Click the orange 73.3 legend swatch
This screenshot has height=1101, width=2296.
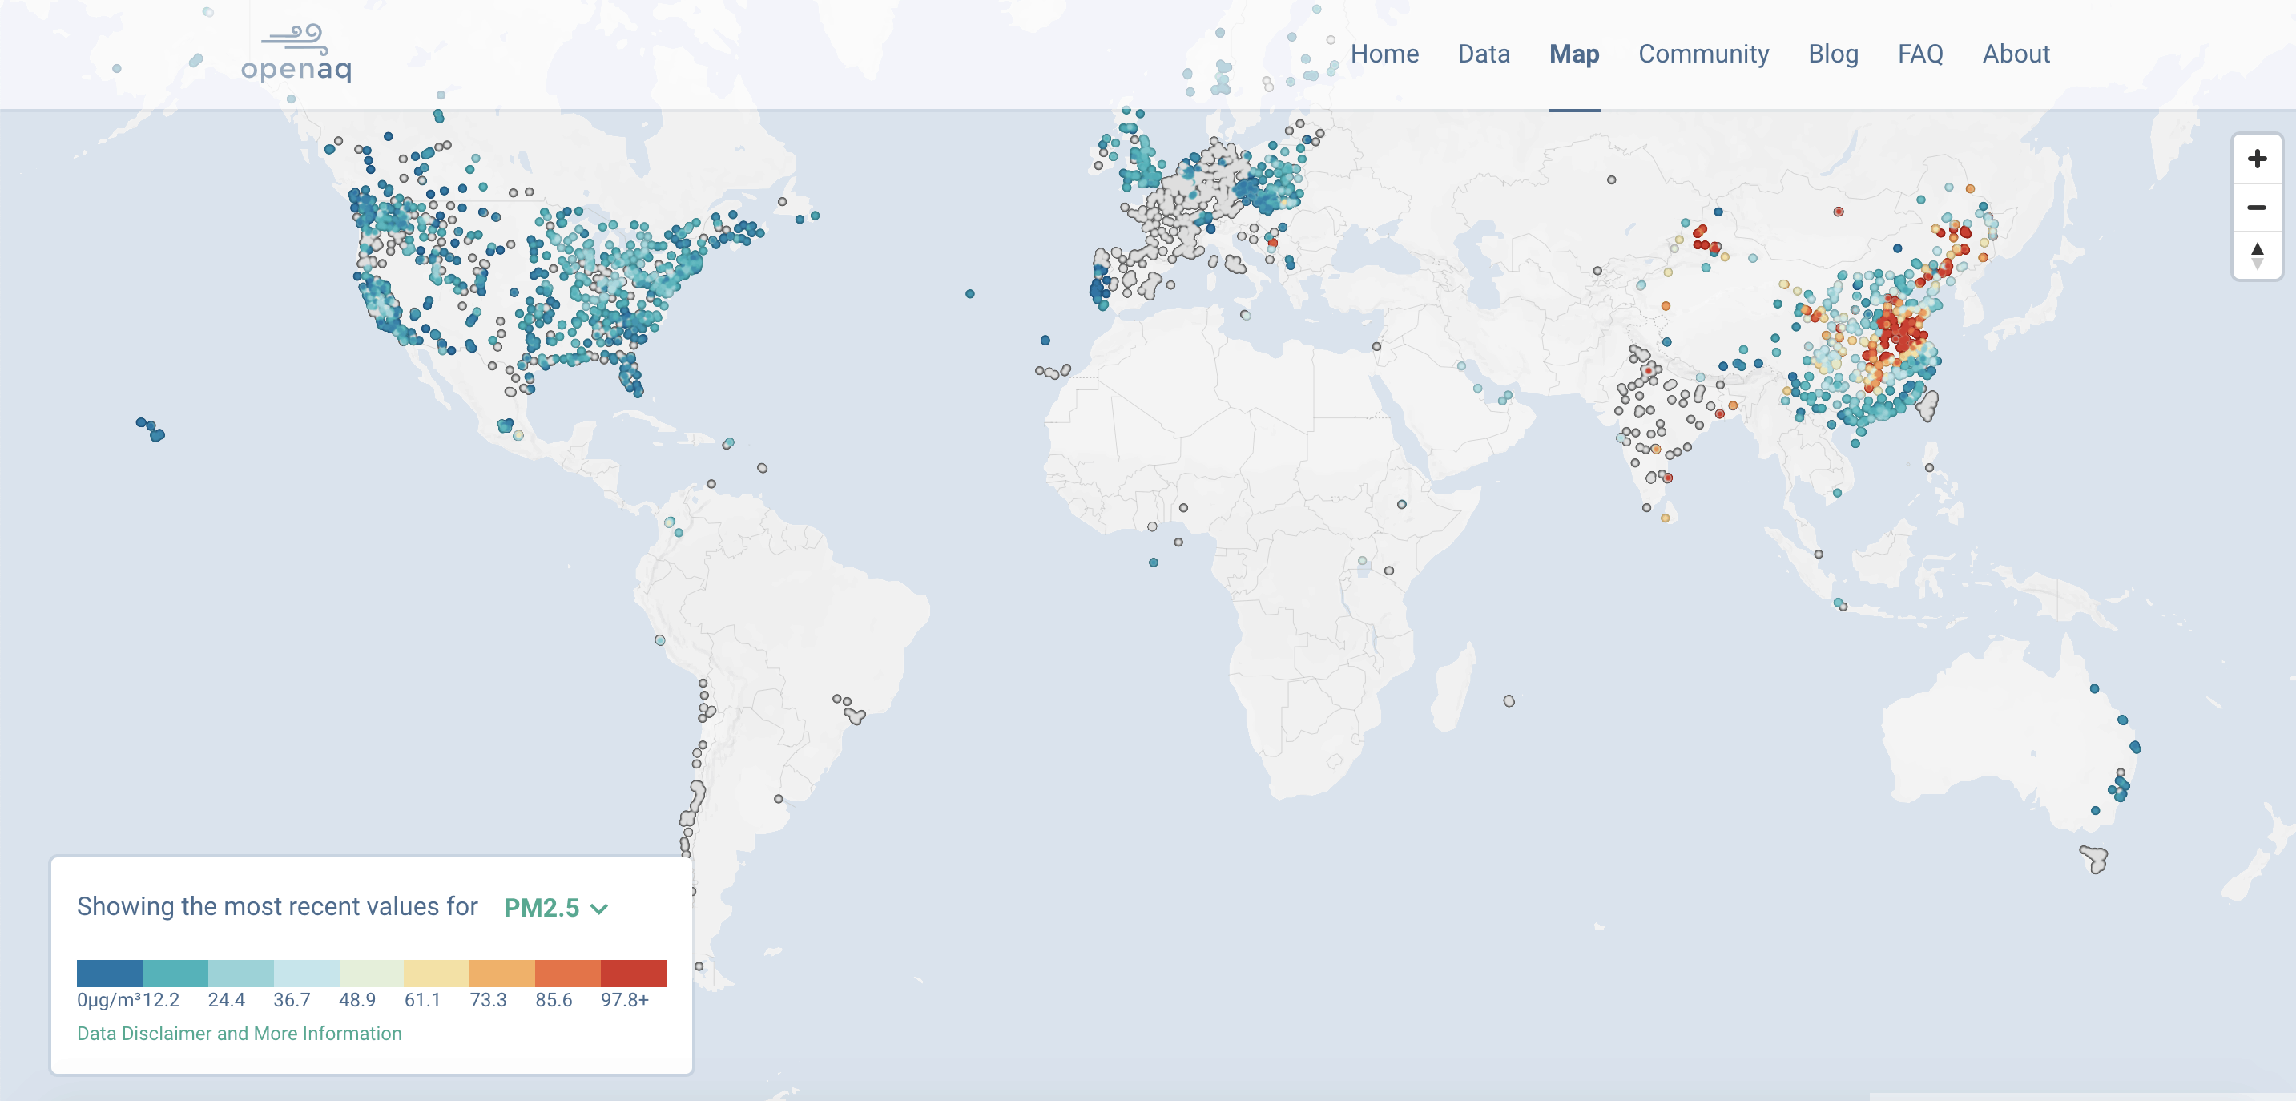point(501,973)
